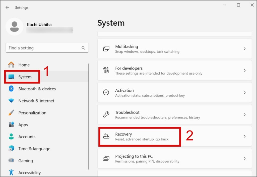The image size is (257, 177).
Task: Open the For developers chevron
Action: (244, 71)
